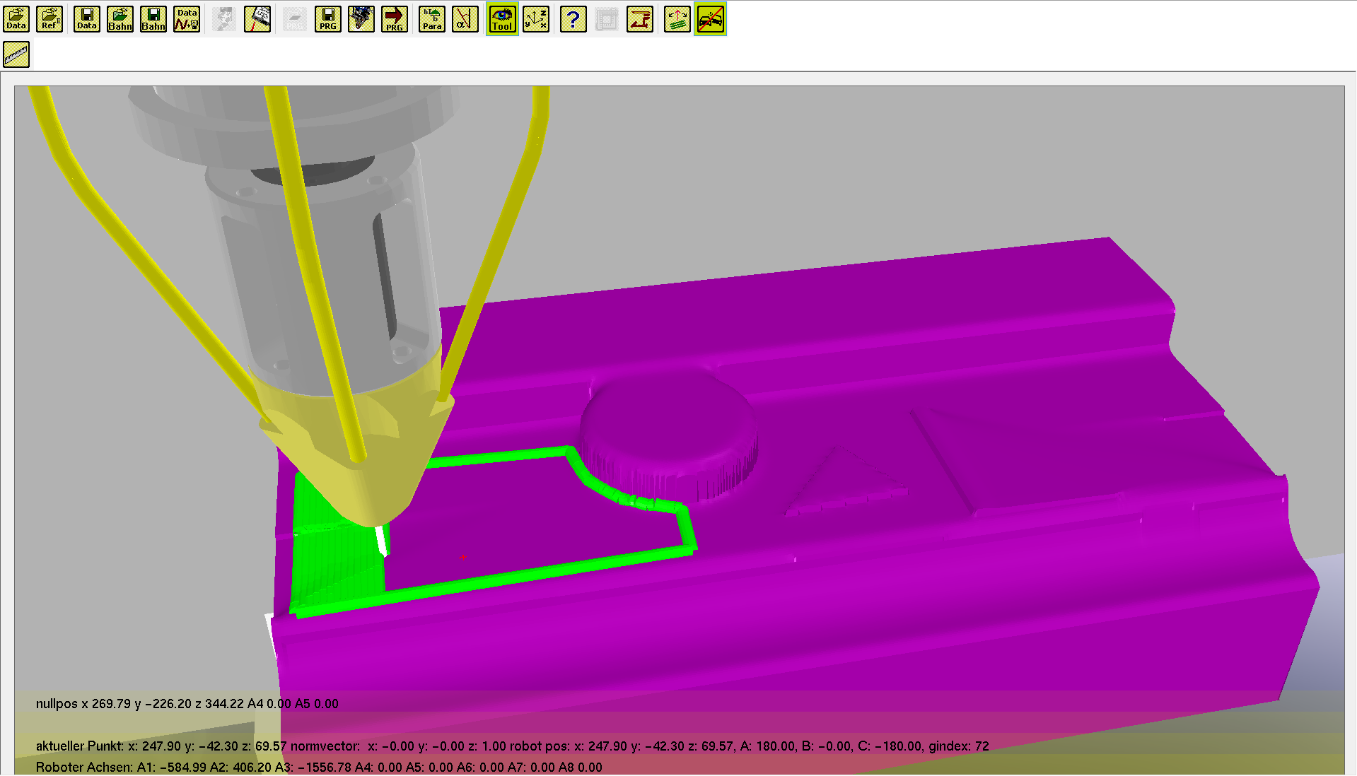The height and width of the screenshot is (776, 1357).
Task: Toggle the xyz coordinate axes icon
Action: coord(536,19)
